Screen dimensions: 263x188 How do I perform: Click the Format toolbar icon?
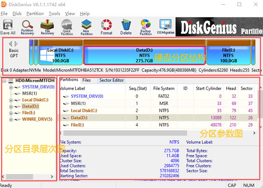click(107, 26)
